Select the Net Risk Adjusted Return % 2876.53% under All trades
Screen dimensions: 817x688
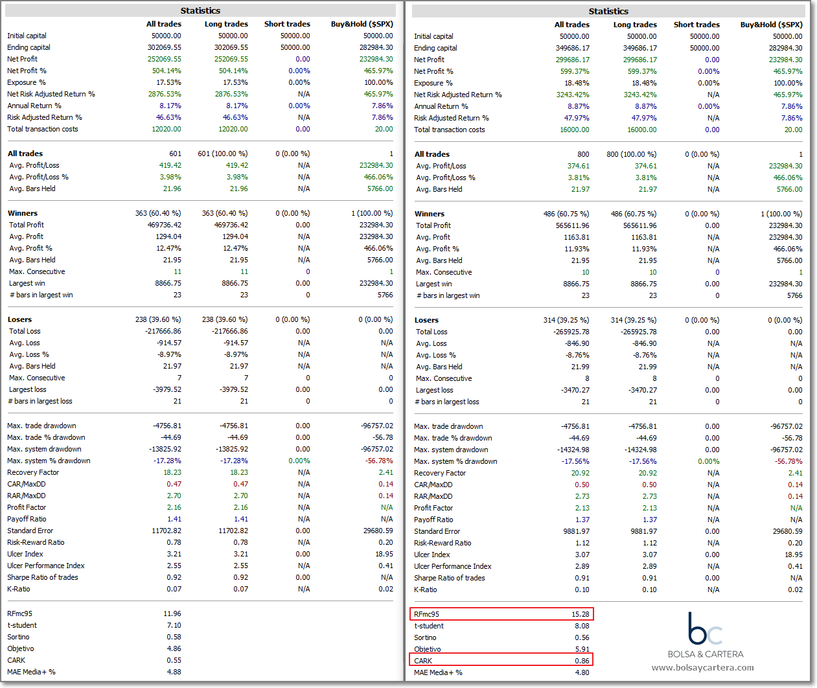click(x=165, y=94)
